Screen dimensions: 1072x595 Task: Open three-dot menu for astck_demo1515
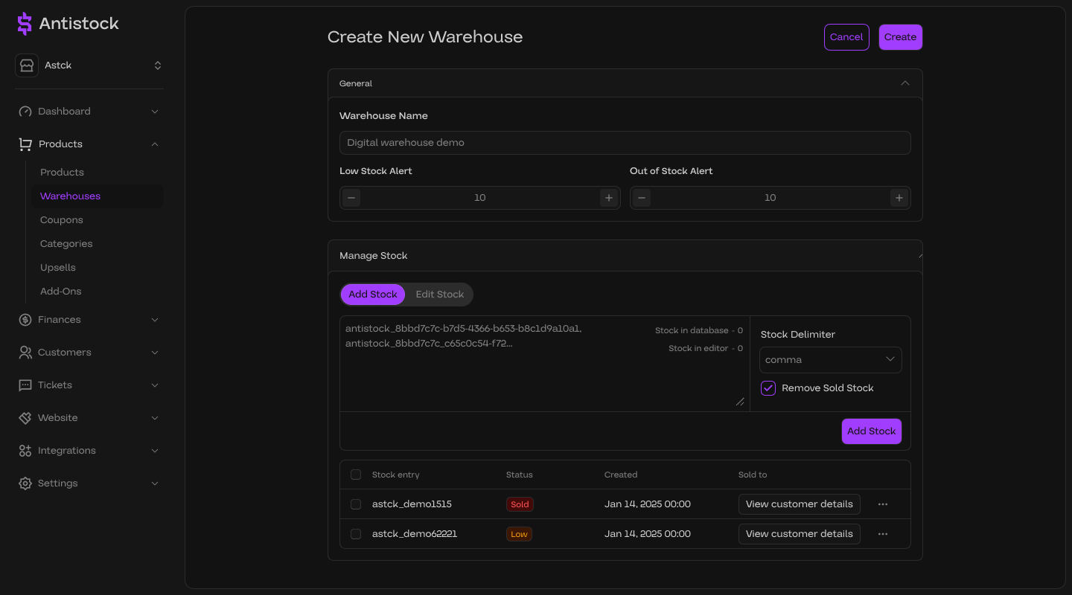tap(883, 504)
